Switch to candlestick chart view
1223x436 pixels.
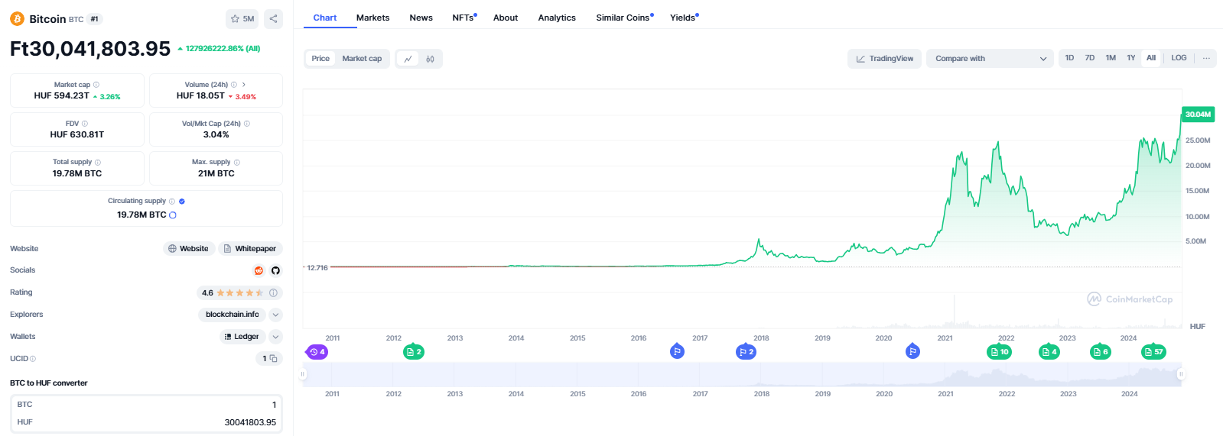coord(431,59)
